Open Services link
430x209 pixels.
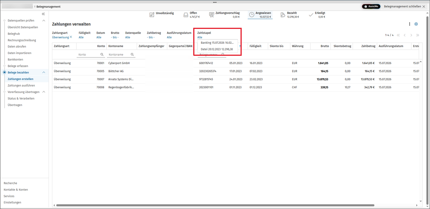pos(9,196)
